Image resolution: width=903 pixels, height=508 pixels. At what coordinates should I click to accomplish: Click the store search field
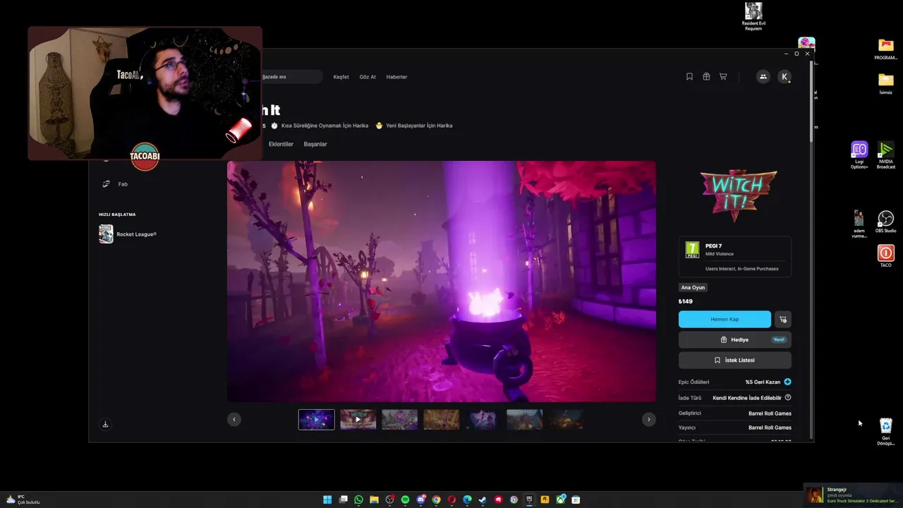(291, 77)
